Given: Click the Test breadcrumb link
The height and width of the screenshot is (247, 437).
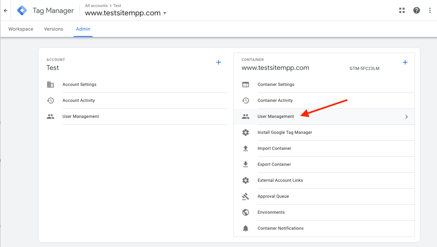Looking at the screenshot, I should tap(117, 6).
